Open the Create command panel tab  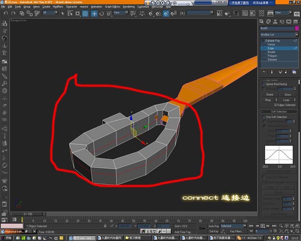click(x=261, y=21)
